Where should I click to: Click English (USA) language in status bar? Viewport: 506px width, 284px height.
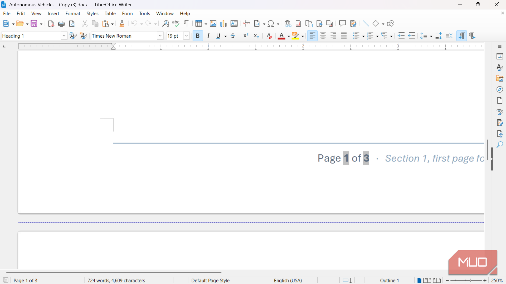pyautogui.click(x=288, y=281)
